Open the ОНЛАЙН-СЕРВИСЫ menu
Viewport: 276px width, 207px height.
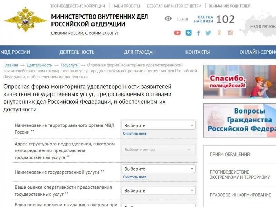point(258,52)
